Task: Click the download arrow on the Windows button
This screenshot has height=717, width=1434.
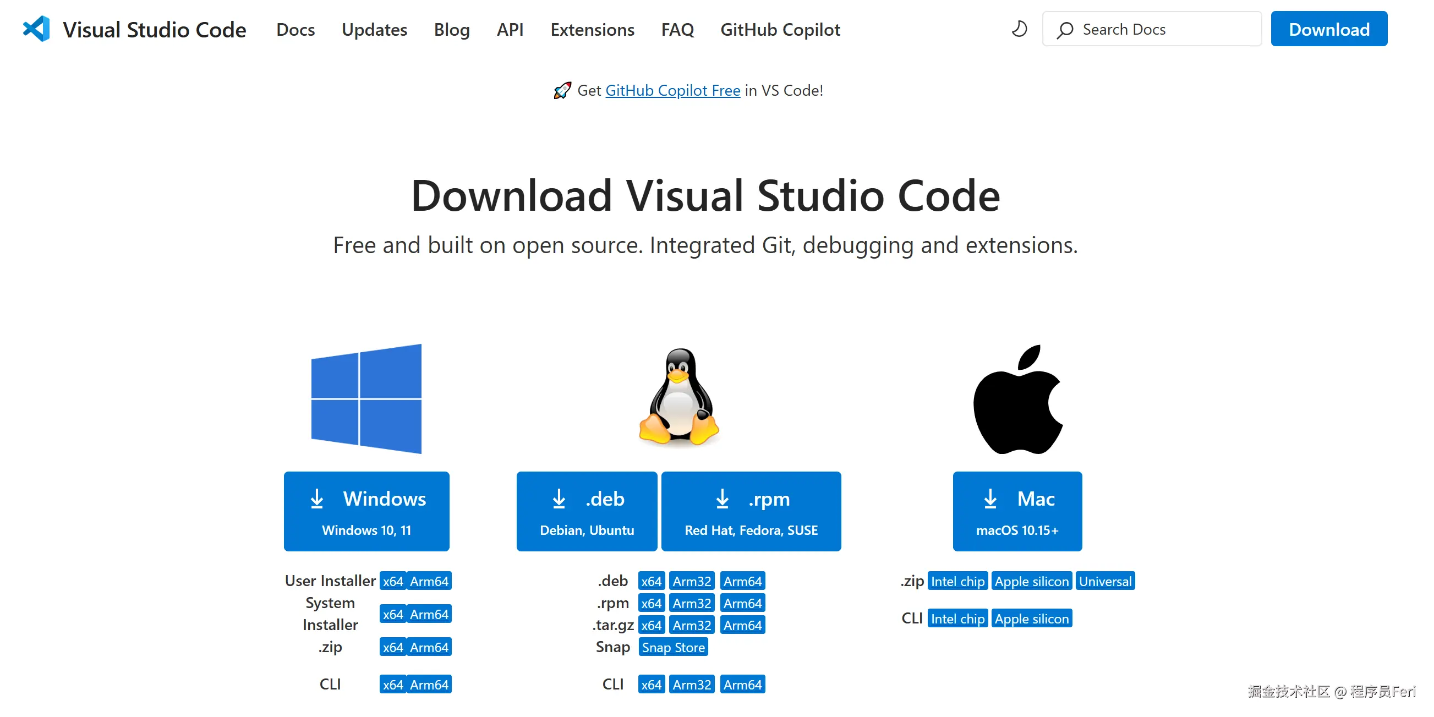Action: coord(317,499)
